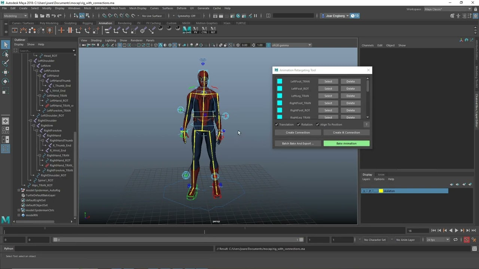
Task: Toggle V visibility of skeleton layer
Action: [364, 191]
